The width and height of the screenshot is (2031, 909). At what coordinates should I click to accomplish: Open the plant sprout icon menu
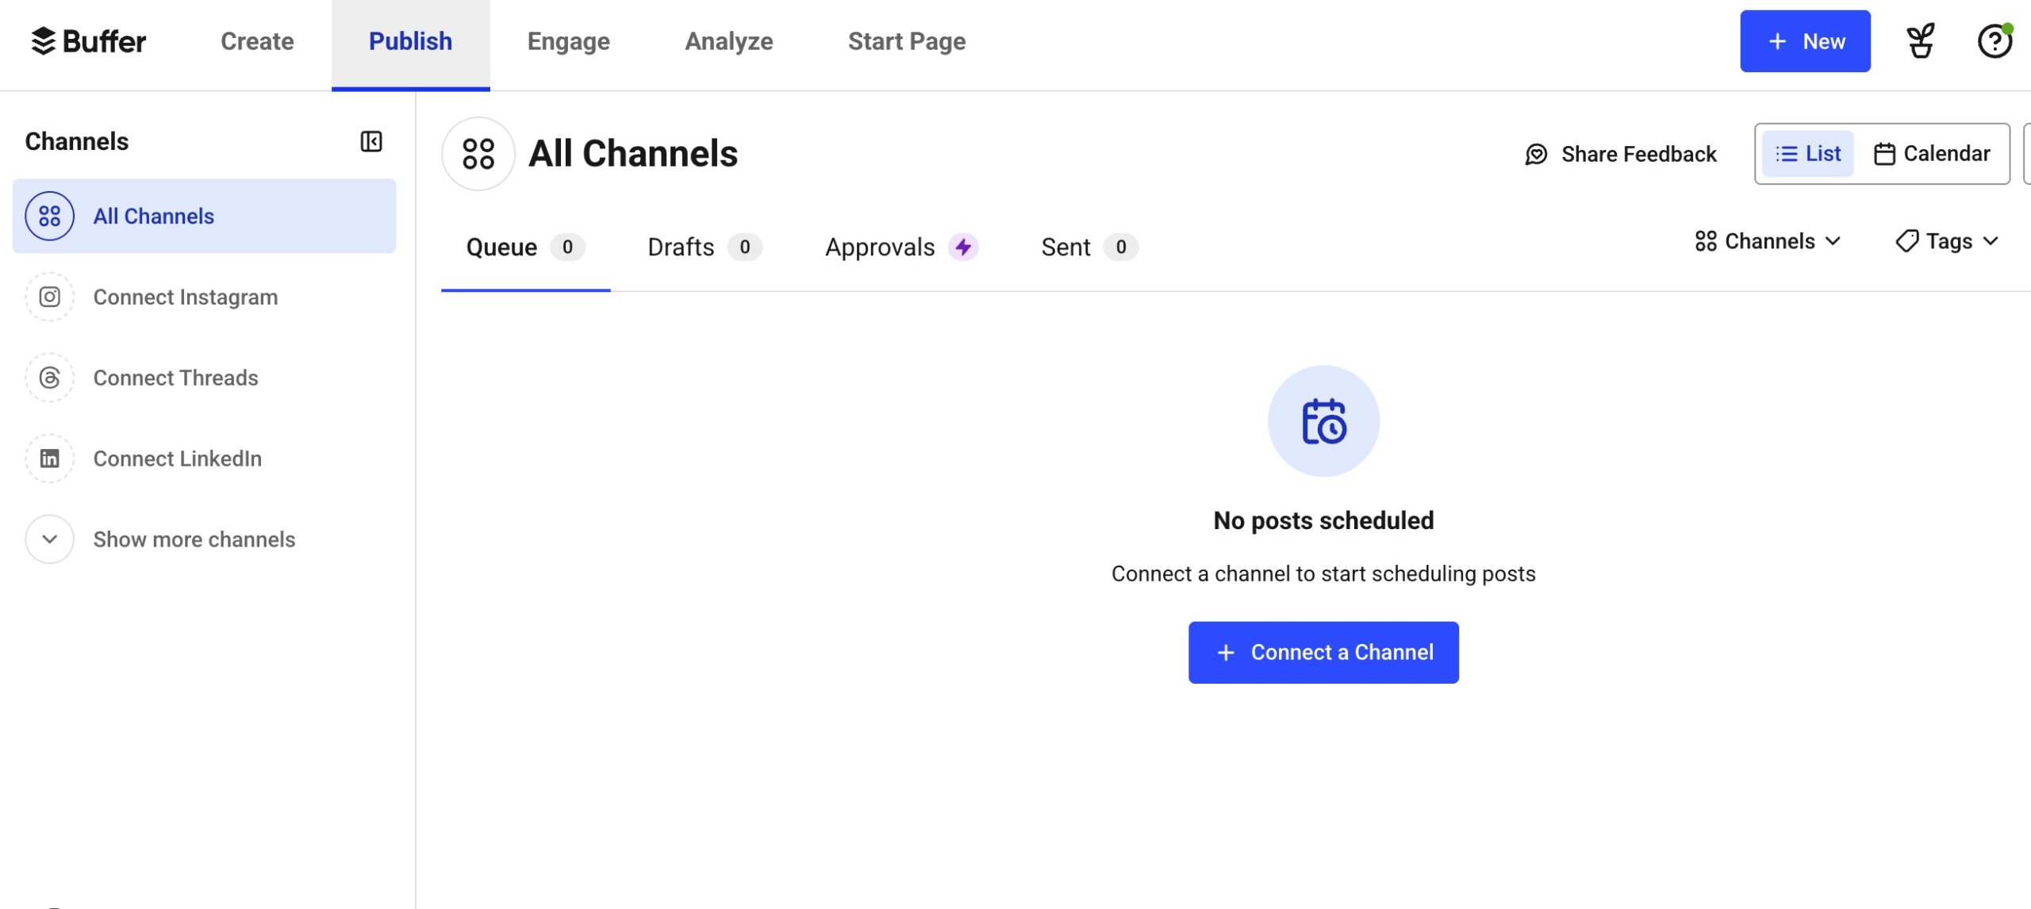tap(1920, 41)
